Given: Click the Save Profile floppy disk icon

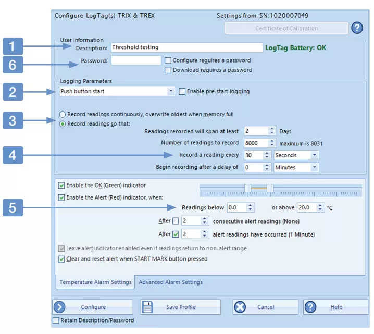Looking at the screenshot, I should click(147, 307).
